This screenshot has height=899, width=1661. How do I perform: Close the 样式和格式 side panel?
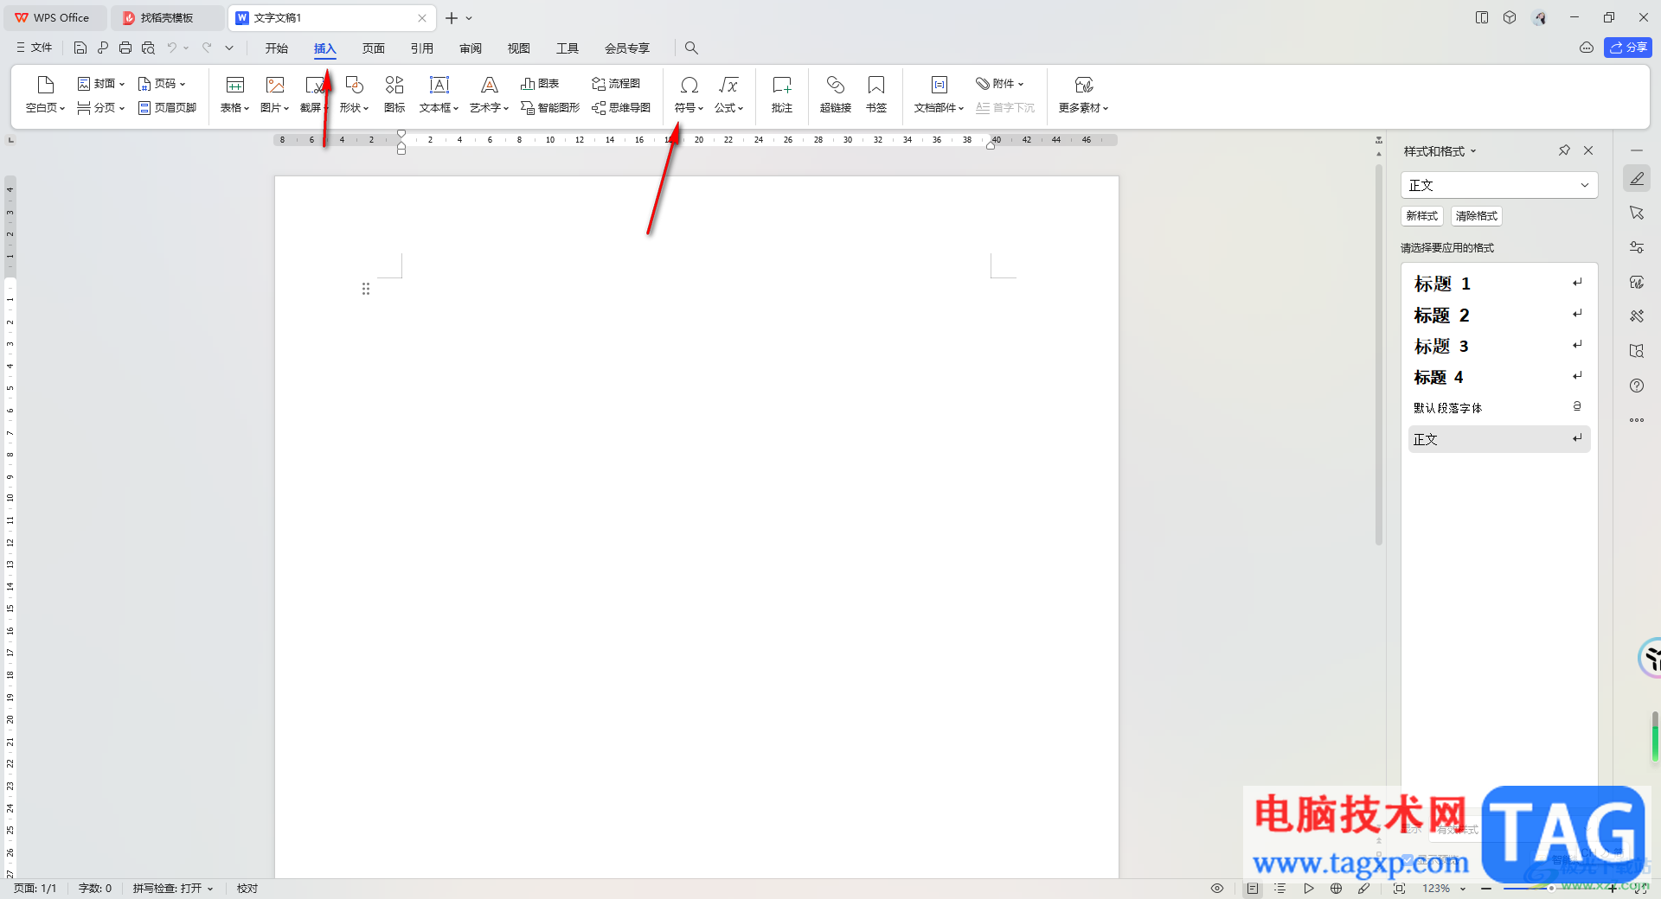click(x=1588, y=150)
